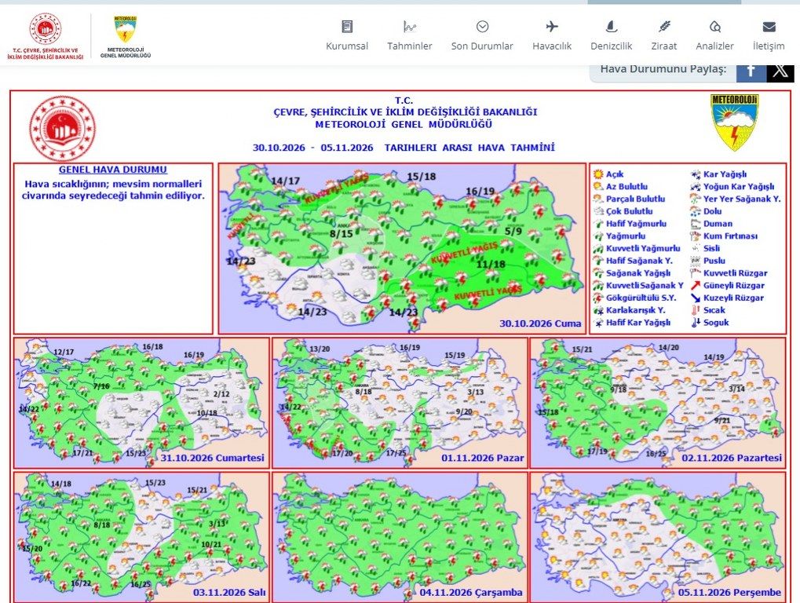This screenshot has width=800, height=603.
Task: Click the red ministry emblem in forecast
Action: tap(62, 129)
